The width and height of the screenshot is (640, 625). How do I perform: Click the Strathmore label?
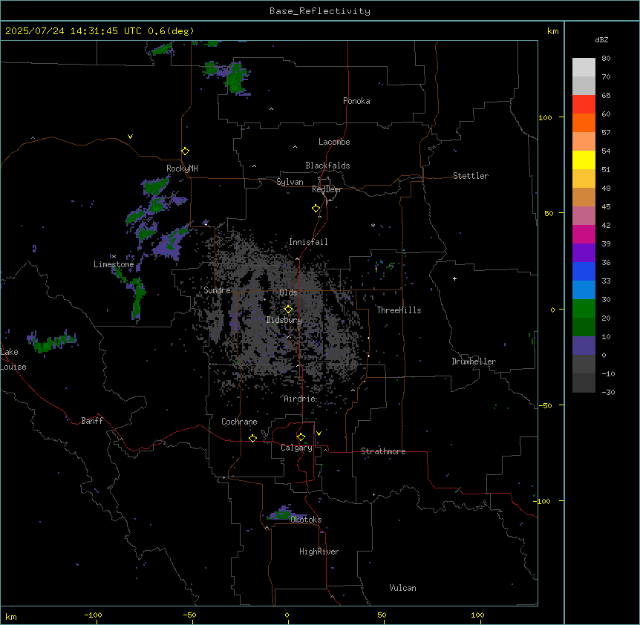click(x=383, y=451)
